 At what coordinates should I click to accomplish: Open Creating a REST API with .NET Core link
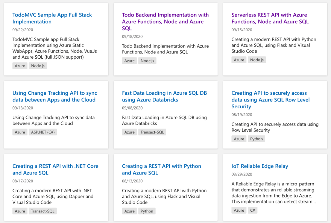click(55, 170)
